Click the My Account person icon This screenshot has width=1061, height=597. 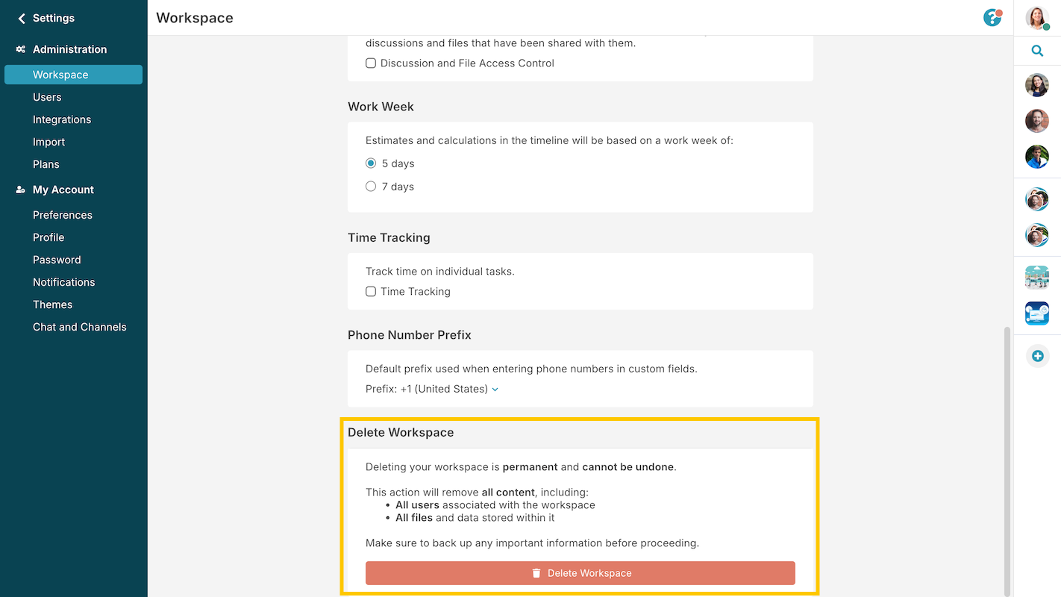click(x=21, y=190)
